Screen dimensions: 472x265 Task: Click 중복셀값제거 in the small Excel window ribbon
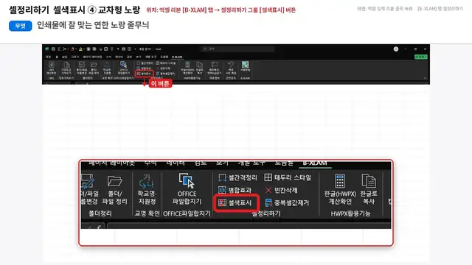tap(165, 74)
